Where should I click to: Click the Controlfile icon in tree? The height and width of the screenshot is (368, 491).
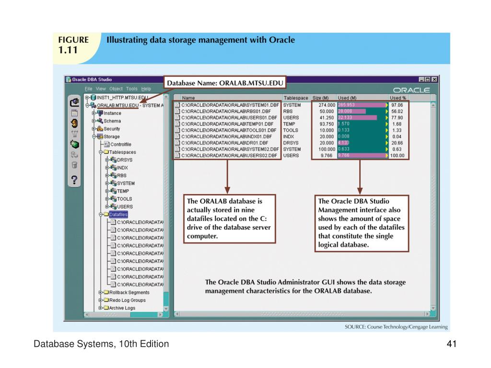coord(106,144)
